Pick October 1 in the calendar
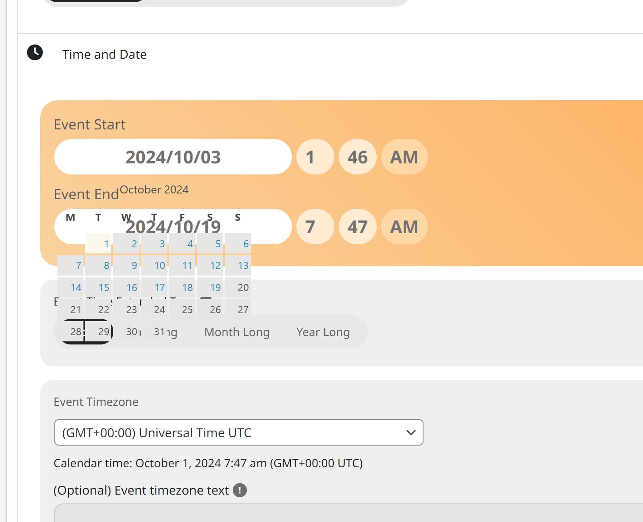Screen dimensions: 643x522 [x=98, y=243]
